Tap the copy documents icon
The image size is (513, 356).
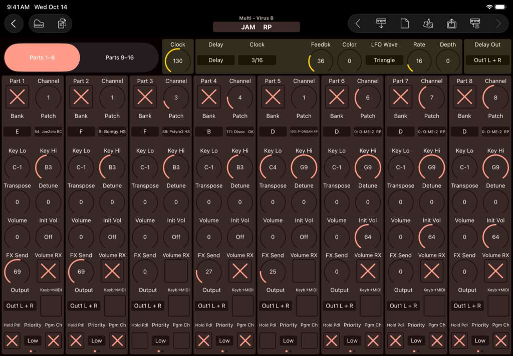[62, 23]
